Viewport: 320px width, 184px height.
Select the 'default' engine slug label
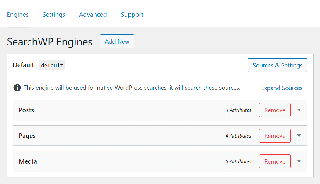point(52,65)
